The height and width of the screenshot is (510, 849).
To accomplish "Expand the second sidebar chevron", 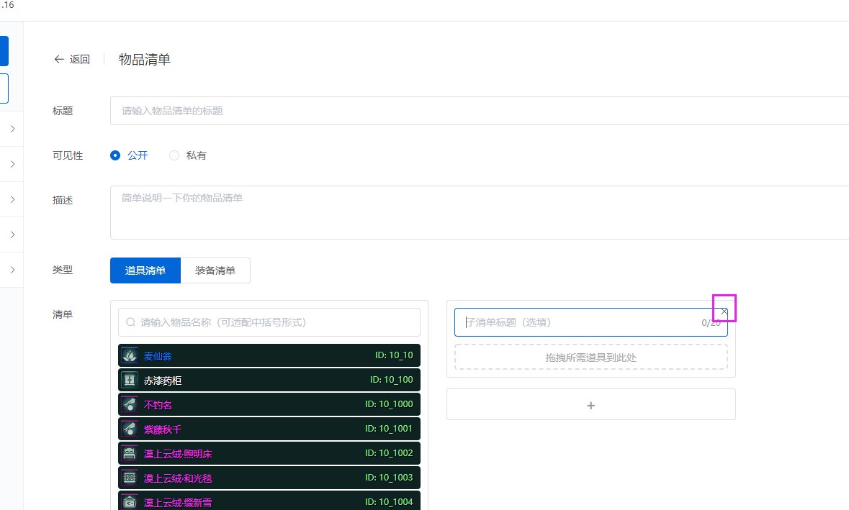I will click(11, 163).
